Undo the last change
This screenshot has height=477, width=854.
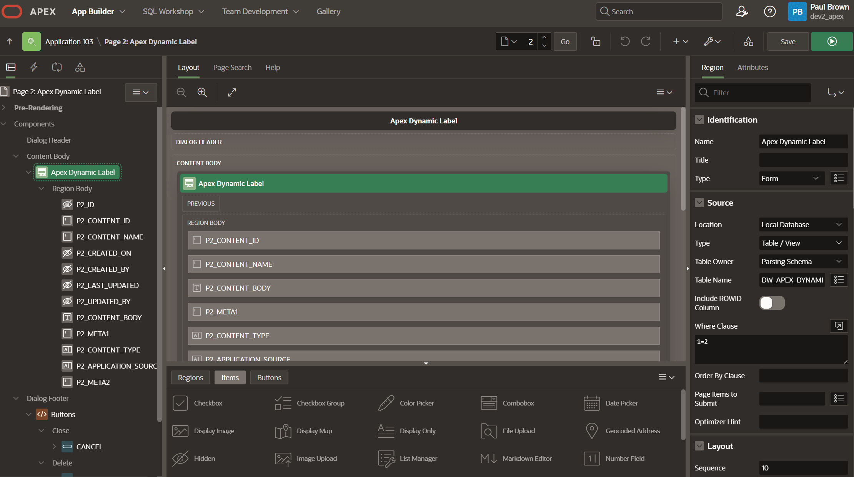point(625,42)
